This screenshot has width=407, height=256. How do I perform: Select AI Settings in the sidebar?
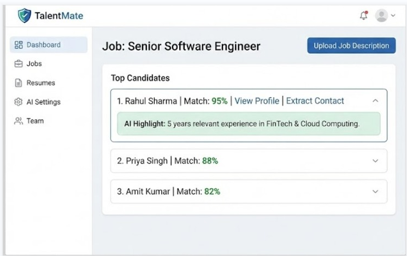click(43, 102)
